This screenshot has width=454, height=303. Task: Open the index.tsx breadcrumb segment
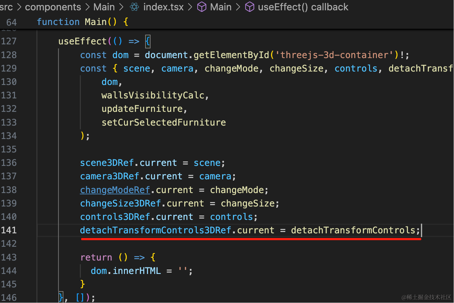click(163, 7)
